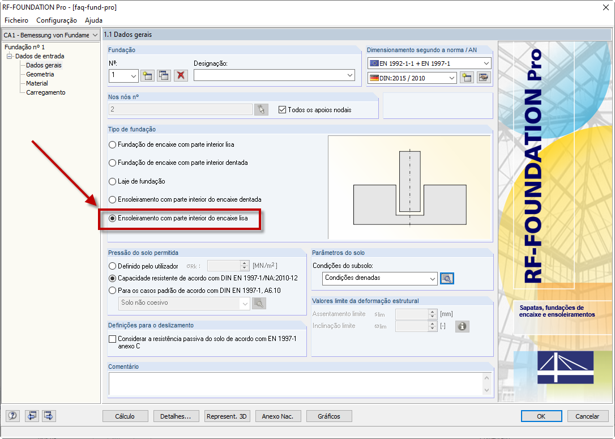The height and width of the screenshot is (439, 615).
Task: Click the disabled soil library icon beside Solo não coesivo
Action: coord(259,303)
